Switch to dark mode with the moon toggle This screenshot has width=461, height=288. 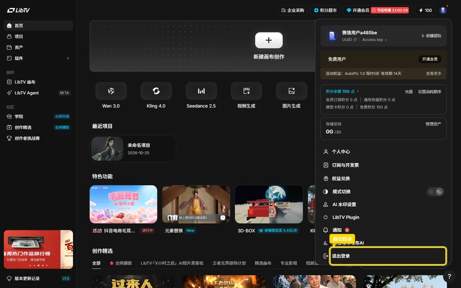439,192
